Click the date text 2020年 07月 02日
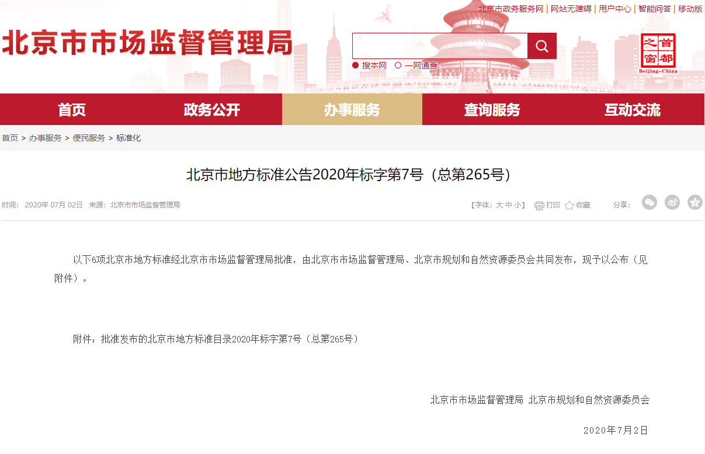Screen dimensions: 705x454 [54, 205]
